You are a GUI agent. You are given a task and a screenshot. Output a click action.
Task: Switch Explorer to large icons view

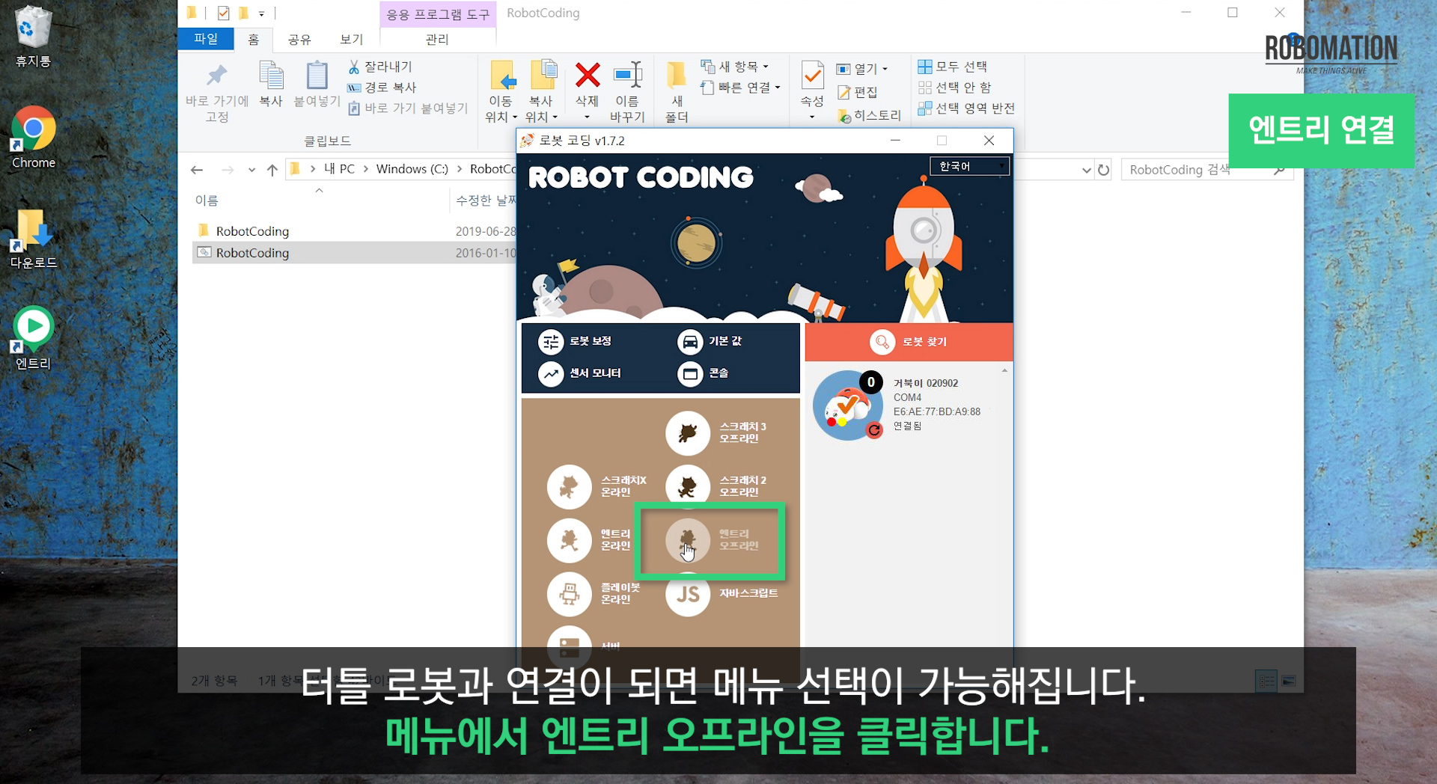(x=1289, y=681)
